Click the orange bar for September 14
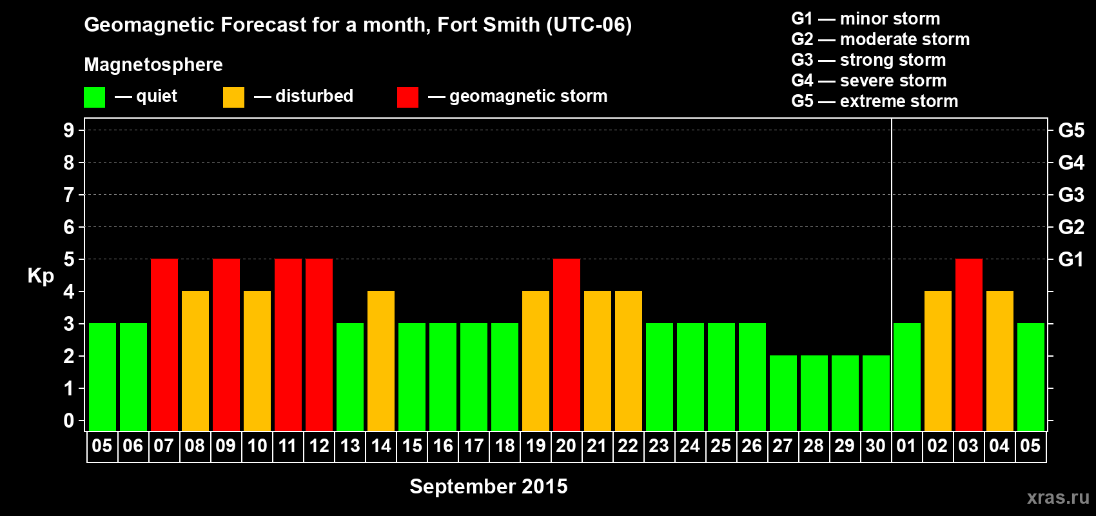The width and height of the screenshot is (1096, 516). pos(381,361)
